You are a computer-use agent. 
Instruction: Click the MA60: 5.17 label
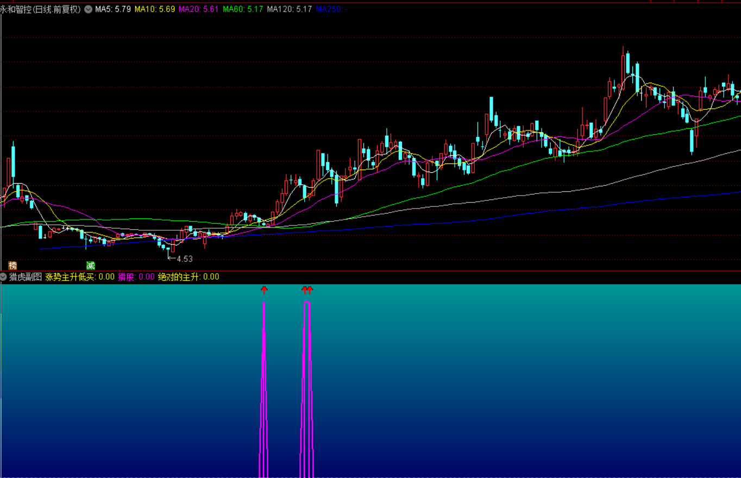pyautogui.click(x=243, y=9)
